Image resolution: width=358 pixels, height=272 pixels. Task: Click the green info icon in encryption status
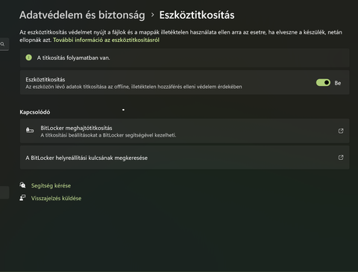click(x=29, y=58)
